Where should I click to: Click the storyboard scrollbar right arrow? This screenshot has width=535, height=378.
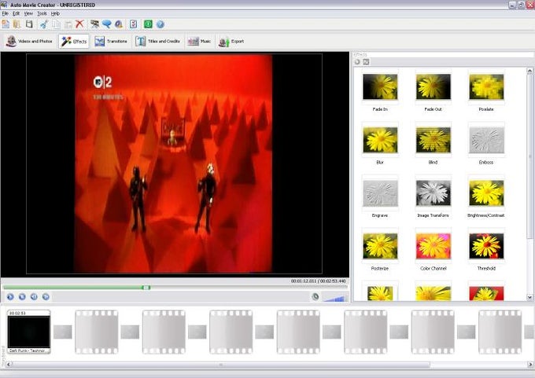point(529,365)
